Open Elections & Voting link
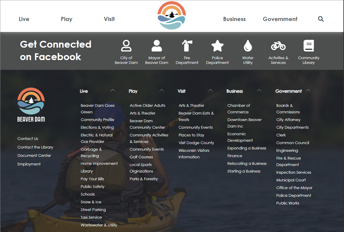 click(97, 128)
